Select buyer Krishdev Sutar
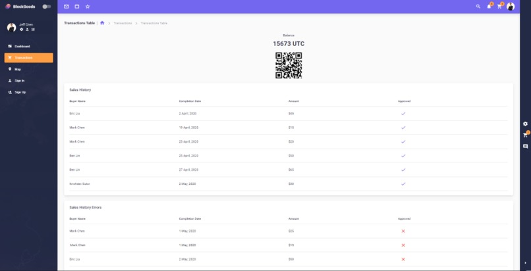 (80, 184)
